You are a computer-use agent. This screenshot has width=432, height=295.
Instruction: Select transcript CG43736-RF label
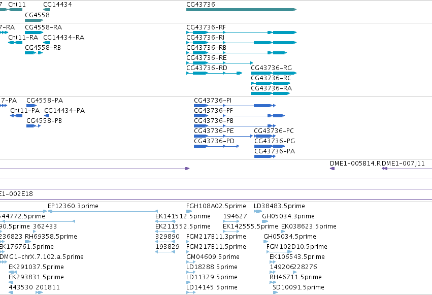point(206,27)
